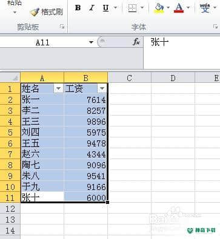The height and width of the screenshot is (239, 220).
Task: Select salary cell 7614
Action: 86,100
